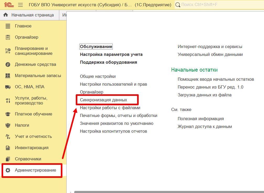Click Помощник ввода начальных остатков
This screenshot has width=264, height=193.
pos(215,79)
